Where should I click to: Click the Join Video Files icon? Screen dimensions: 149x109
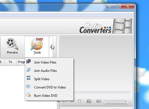point(29,61)
